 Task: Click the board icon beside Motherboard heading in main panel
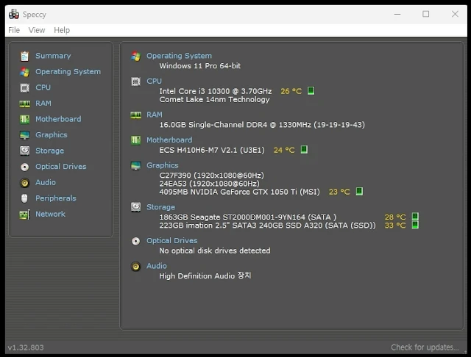tap(135, 140)
